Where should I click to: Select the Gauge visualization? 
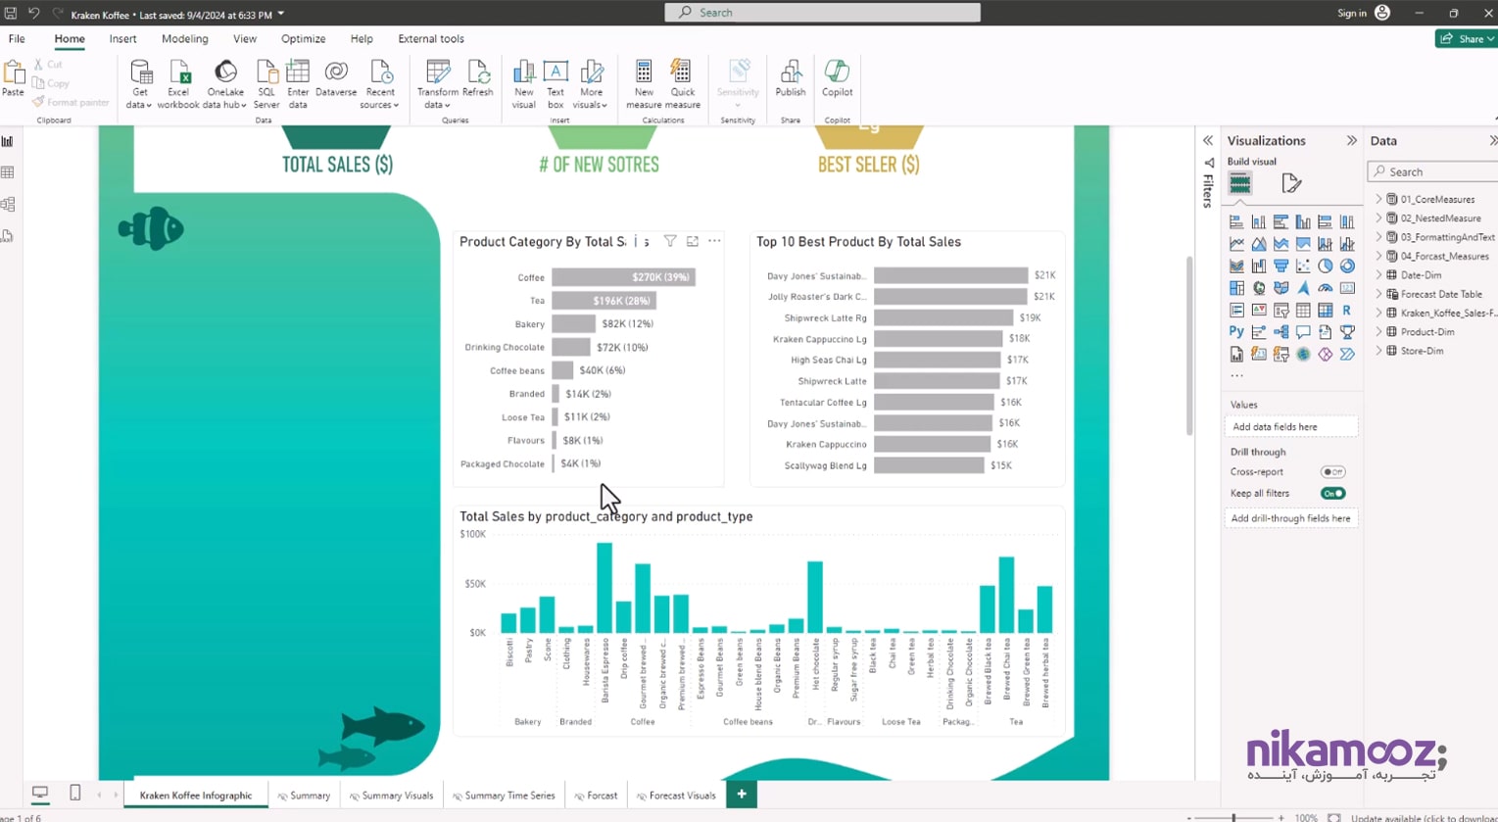pyautogui.click(x=1325, y=288)
